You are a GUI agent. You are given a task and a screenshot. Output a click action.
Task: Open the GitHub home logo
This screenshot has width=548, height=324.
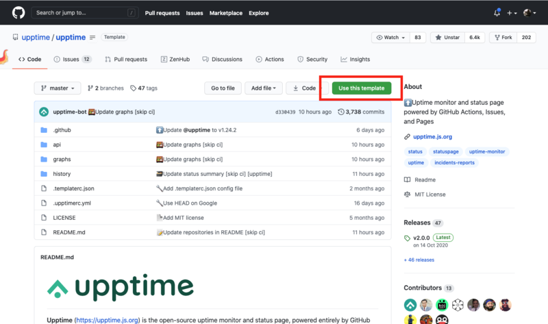click(18, 13)
